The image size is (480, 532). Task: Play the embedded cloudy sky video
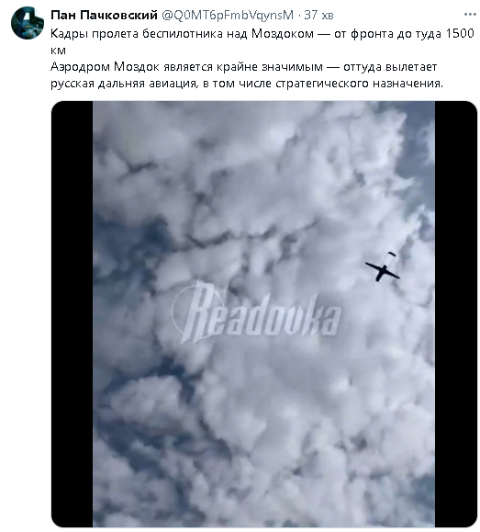pyautogui.click(x=263, y=314)
